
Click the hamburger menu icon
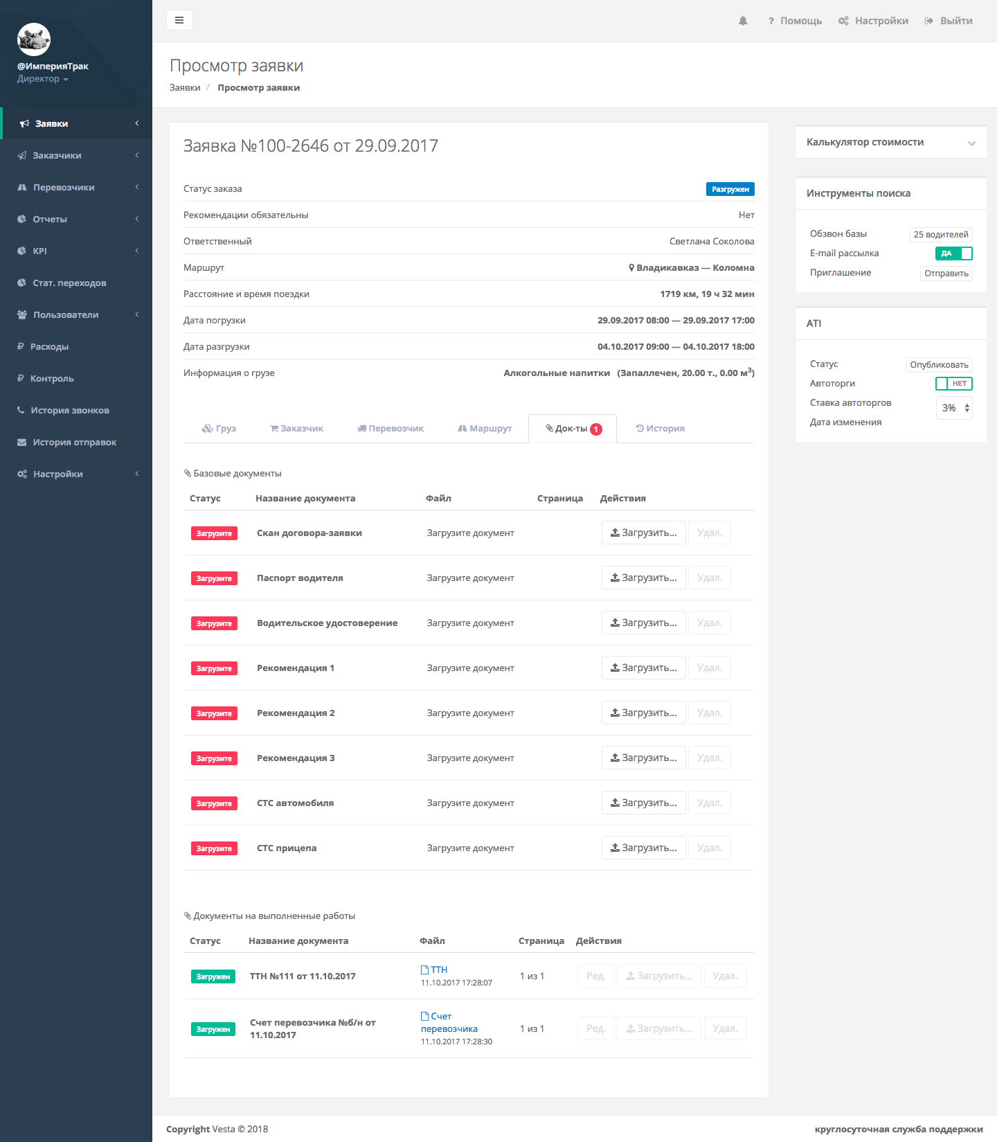[x=179, y=20]
